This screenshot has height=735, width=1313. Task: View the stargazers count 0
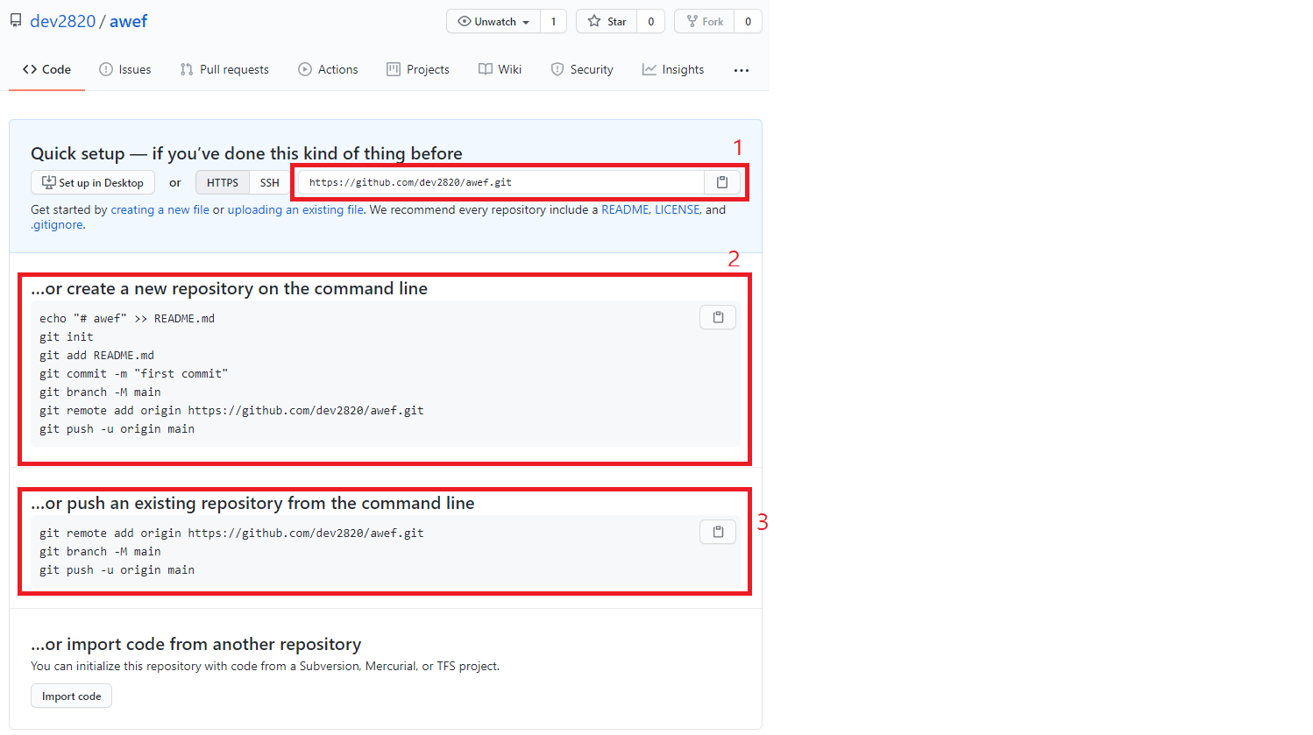tap(650, 21)
